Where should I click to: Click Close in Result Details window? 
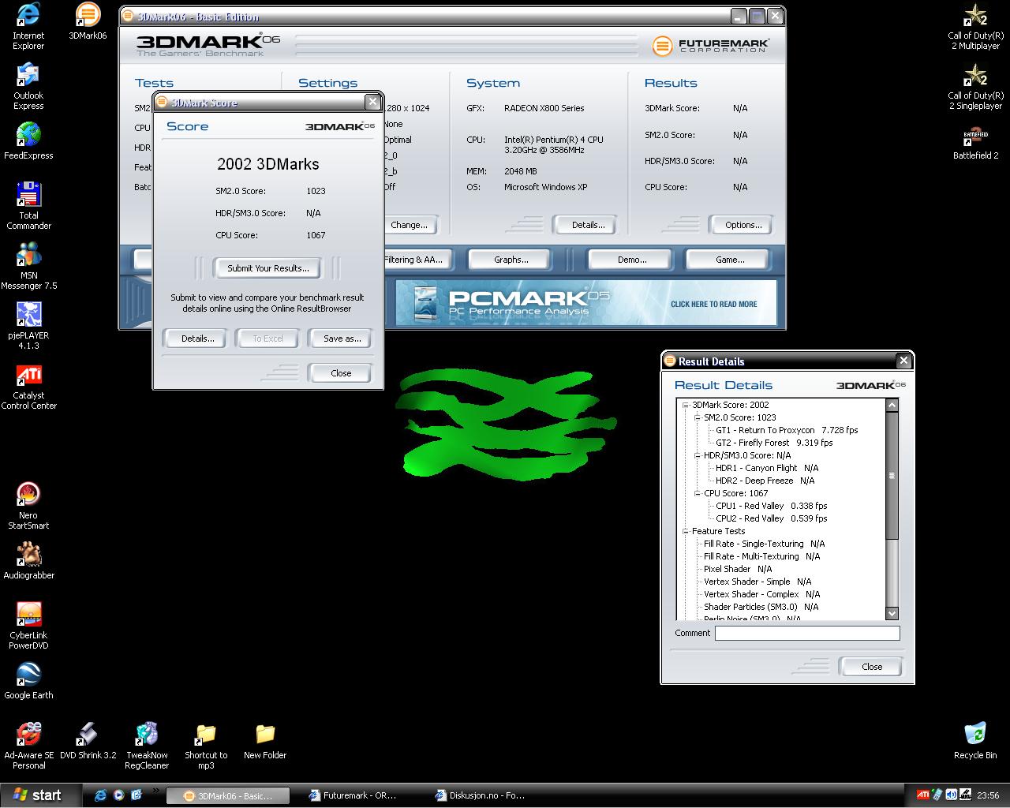click(871, 667)
